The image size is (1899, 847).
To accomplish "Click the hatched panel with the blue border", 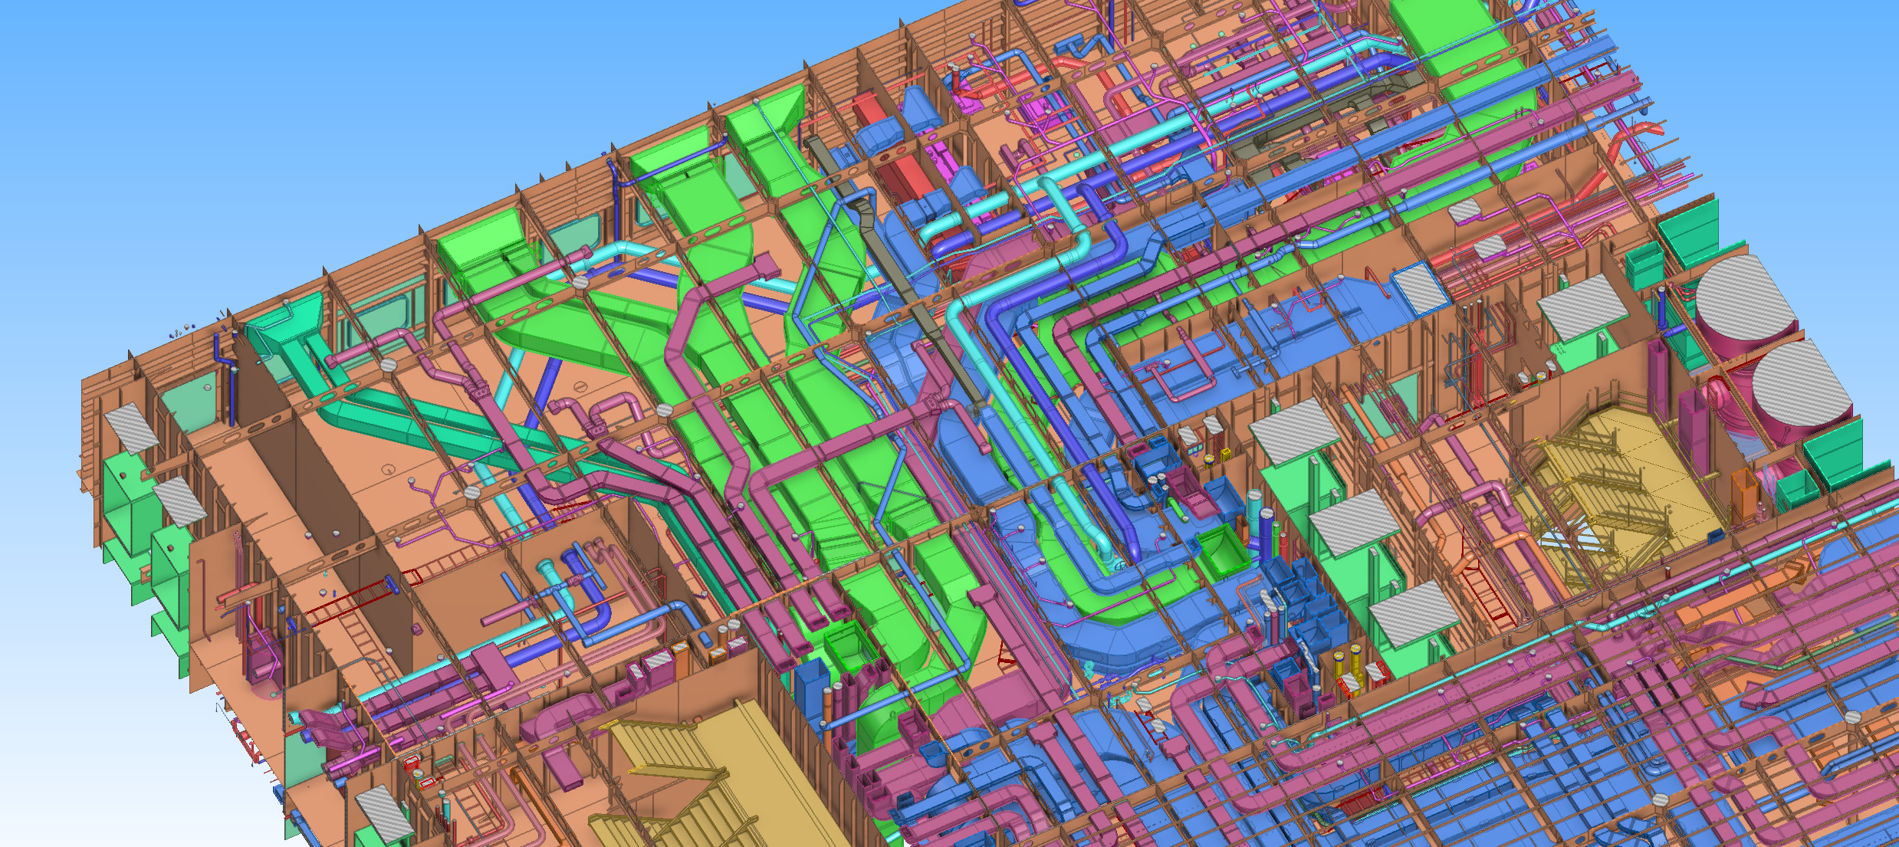I will (1418, 288).
